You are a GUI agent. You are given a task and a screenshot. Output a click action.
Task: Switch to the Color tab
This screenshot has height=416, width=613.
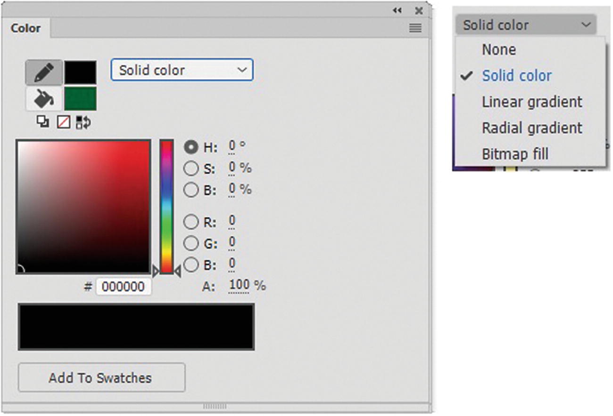pyautogui.click(x=26, y=28)
